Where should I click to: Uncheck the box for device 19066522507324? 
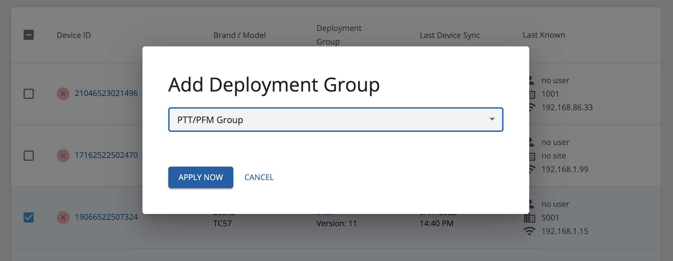[x=29, y=217]
